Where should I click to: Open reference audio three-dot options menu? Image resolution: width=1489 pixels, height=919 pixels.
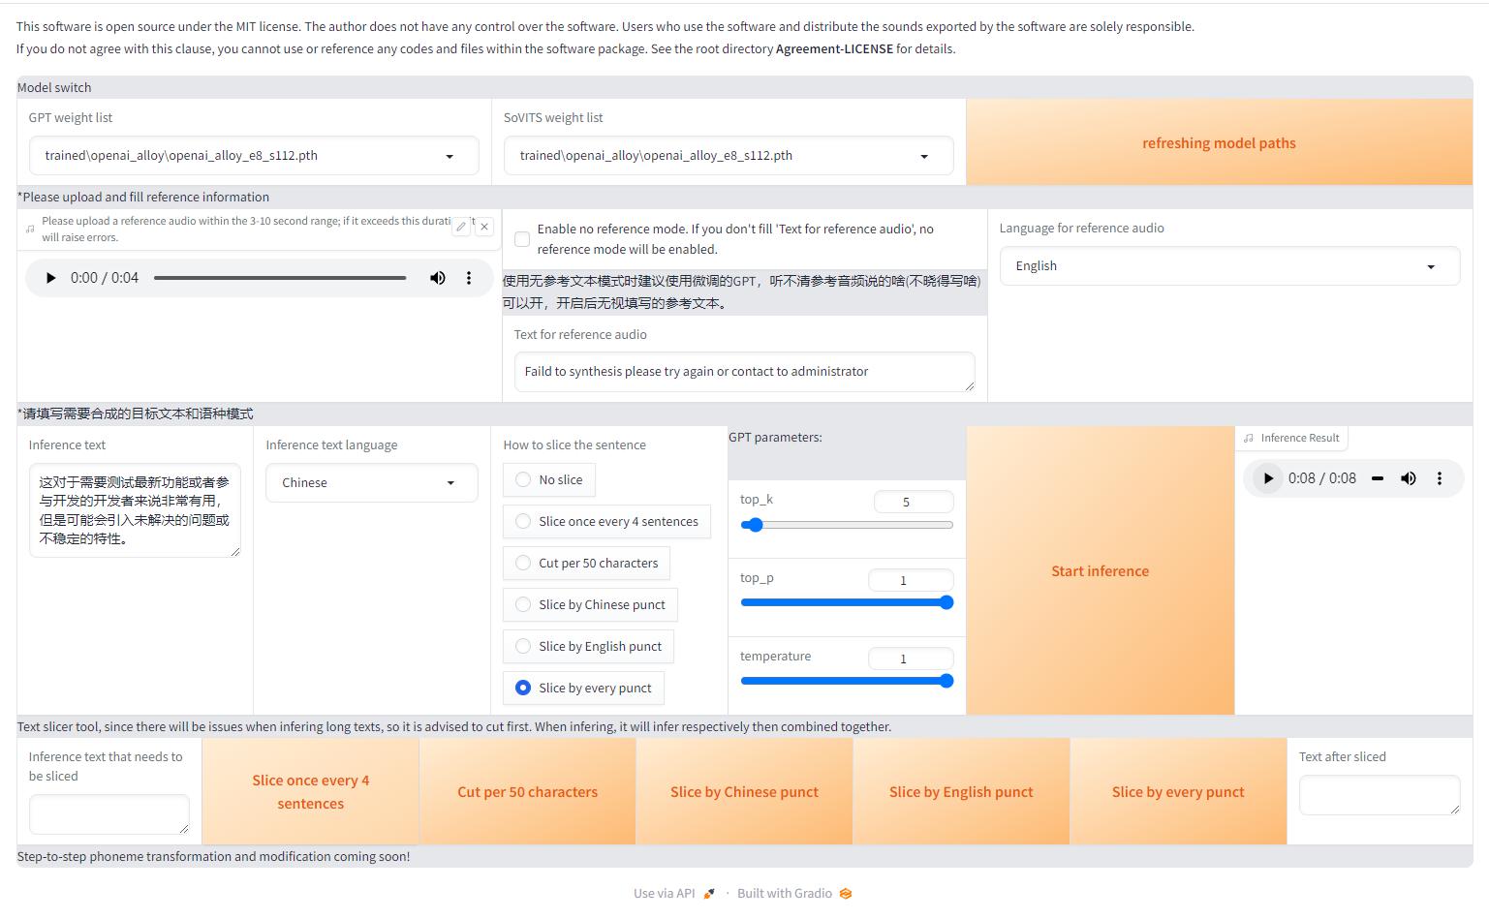click(469, 278)
